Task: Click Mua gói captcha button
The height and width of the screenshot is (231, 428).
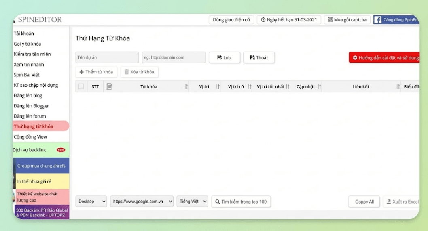Action: [x=347, y=20]
